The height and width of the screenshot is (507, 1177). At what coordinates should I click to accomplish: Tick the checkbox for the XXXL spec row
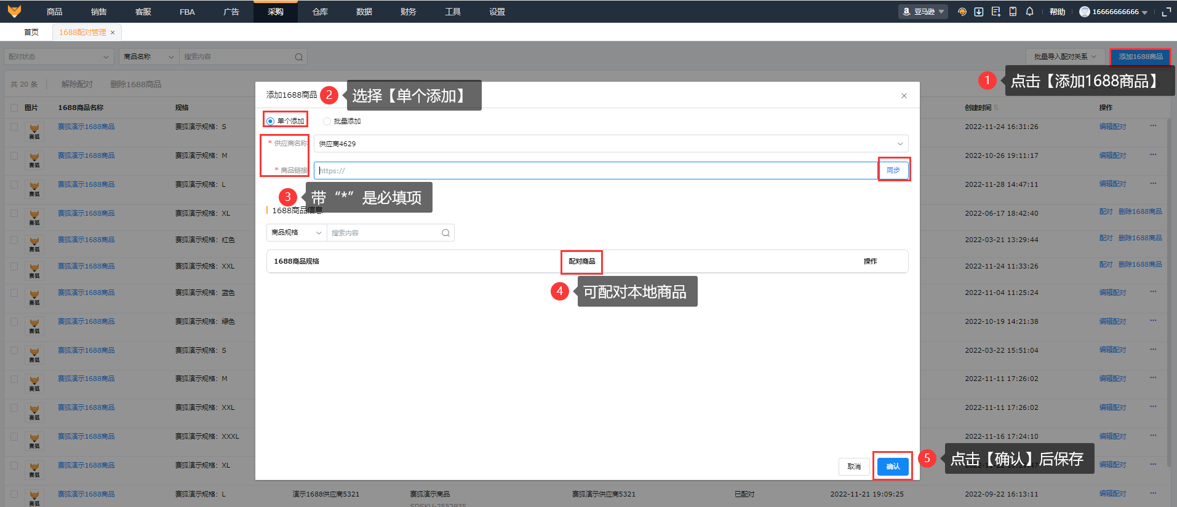14,436
